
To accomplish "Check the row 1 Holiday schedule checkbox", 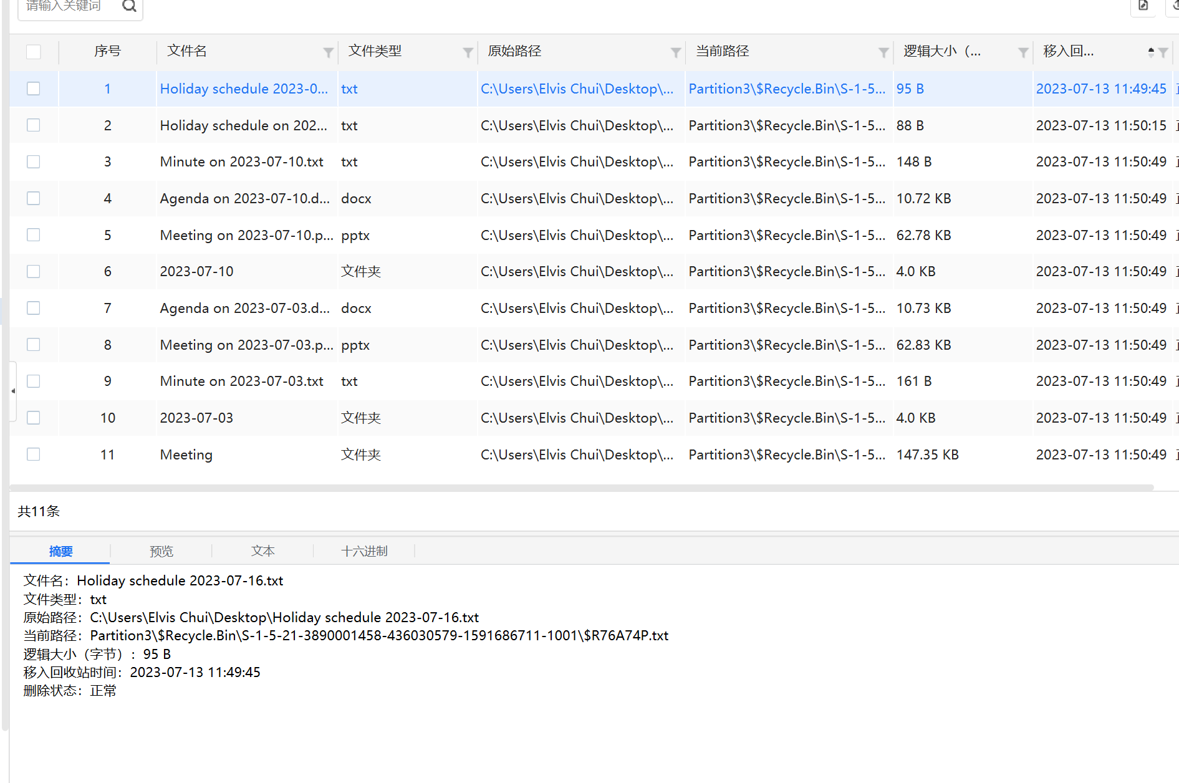I will 34,89.
